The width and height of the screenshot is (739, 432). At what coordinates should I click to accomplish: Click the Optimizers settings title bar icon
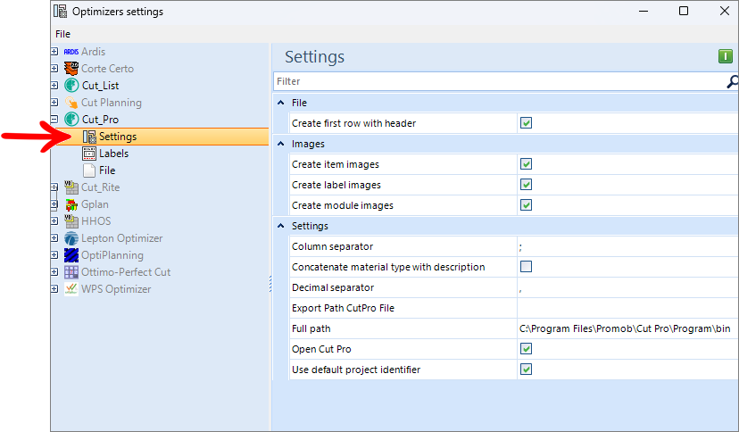61,12
